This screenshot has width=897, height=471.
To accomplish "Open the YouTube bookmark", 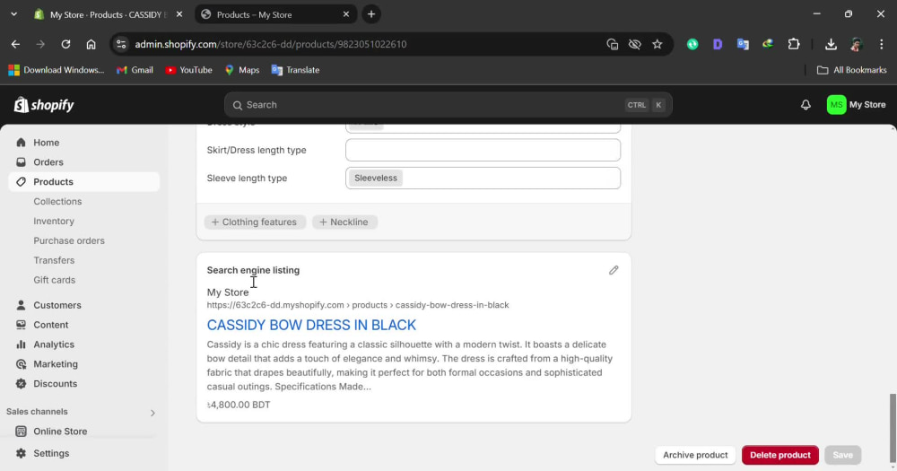I will [188, 70].
